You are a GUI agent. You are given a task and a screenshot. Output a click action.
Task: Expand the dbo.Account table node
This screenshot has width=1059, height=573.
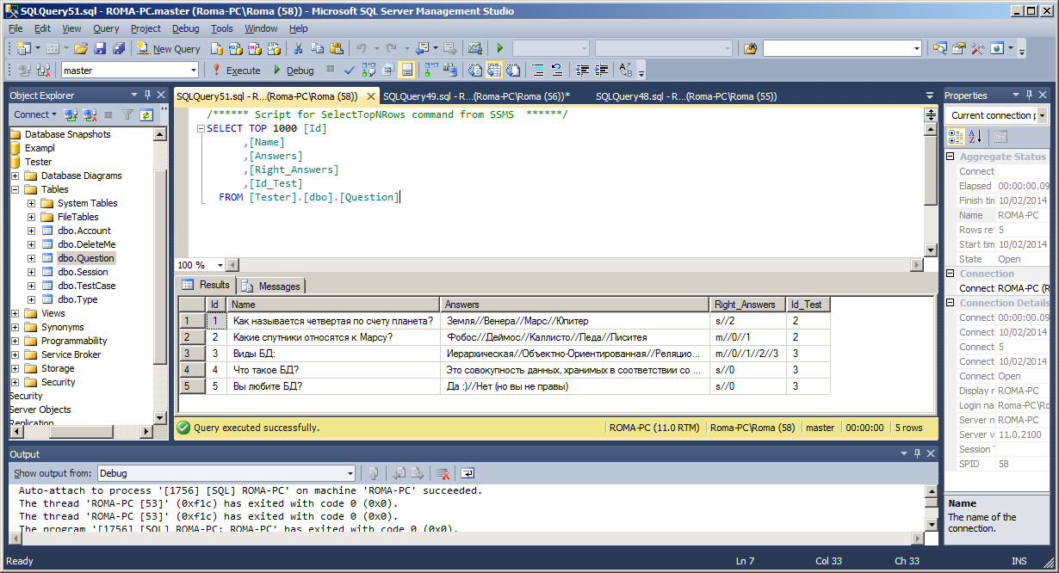tap(32, 231)
